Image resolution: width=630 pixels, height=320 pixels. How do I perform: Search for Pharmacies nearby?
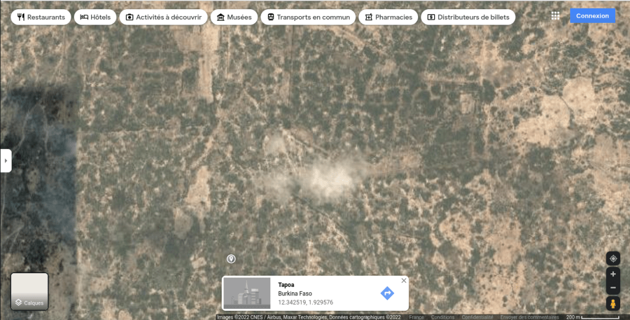click(x=388, y=17)
